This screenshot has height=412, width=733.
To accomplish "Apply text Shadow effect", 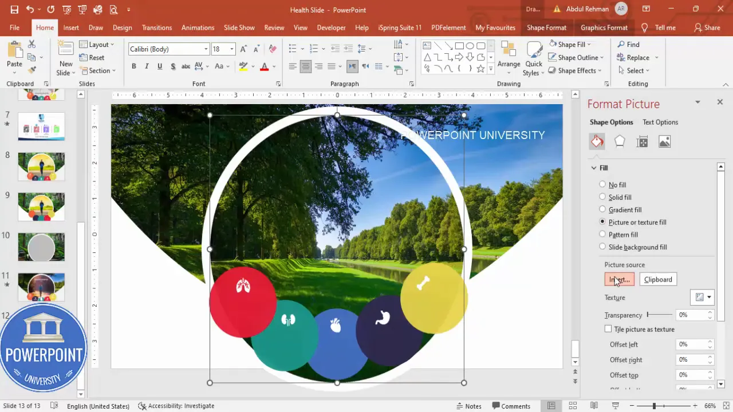I will click(172, 66).
